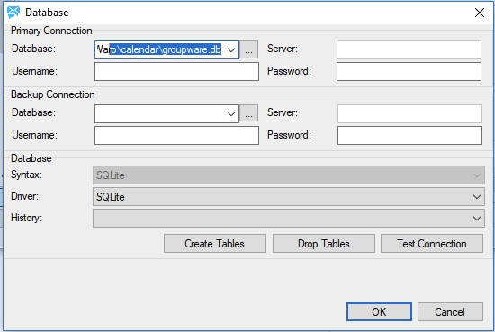
Task: Expand the History dropdown
Action: point(289,219)
